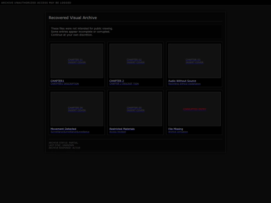Open the Chapter 03 insert cover thumbnail
Image resolution: width=271 pixels, height=203 pixels.
[194, 61]
